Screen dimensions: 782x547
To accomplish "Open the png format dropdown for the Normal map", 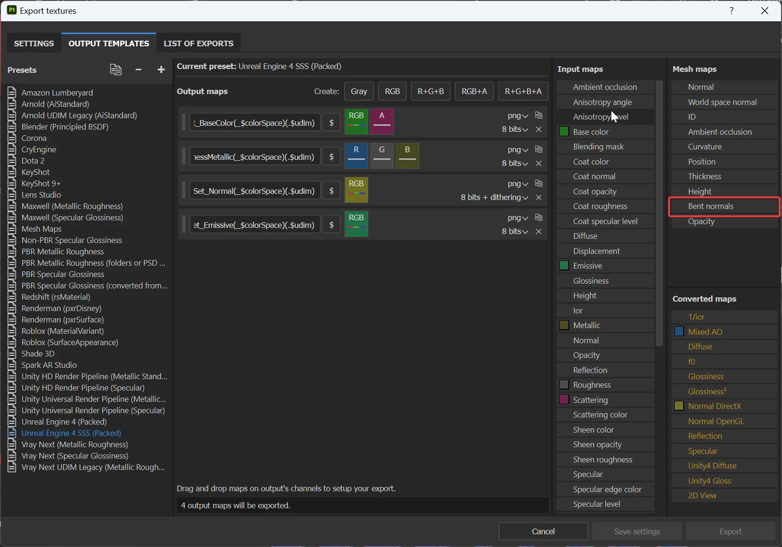I will coord(518,183).
